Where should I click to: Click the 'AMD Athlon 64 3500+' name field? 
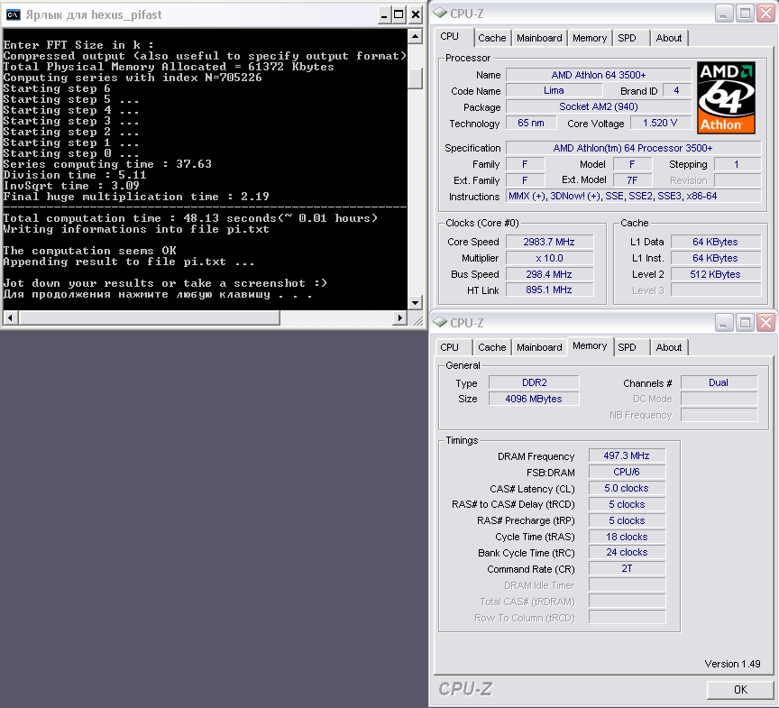(599, 75)
